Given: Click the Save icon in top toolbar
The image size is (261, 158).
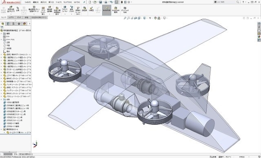Looking at the screenshot, I should click(100, 2).
